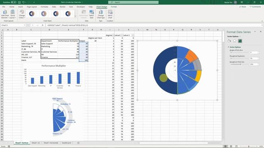Viewport: 264px width, 148px height.
Task: Click the Angle of first slice slider
Action: pyautogui.click(x=239, y=53)
